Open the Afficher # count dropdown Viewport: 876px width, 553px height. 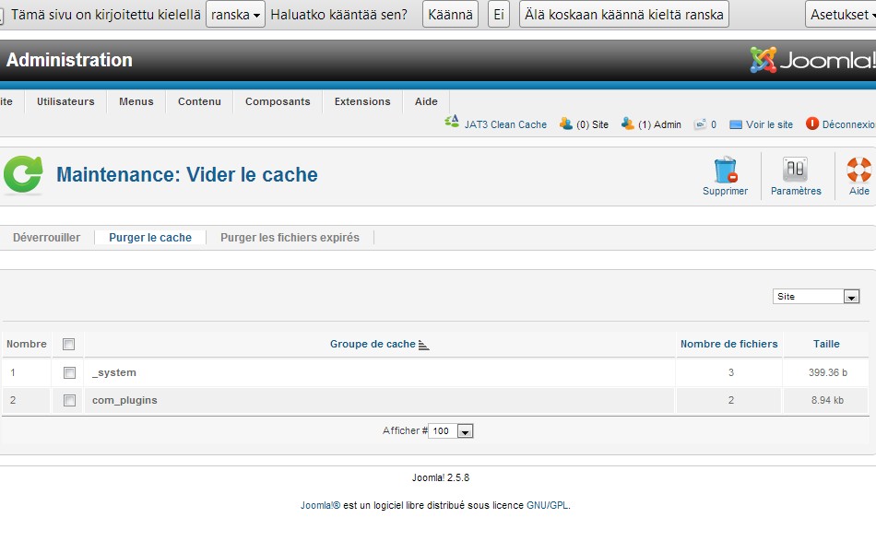point(452,431)
